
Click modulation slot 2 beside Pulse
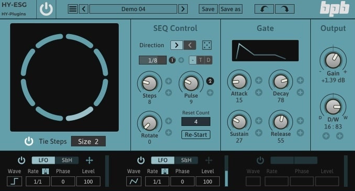tap(210, 81)
